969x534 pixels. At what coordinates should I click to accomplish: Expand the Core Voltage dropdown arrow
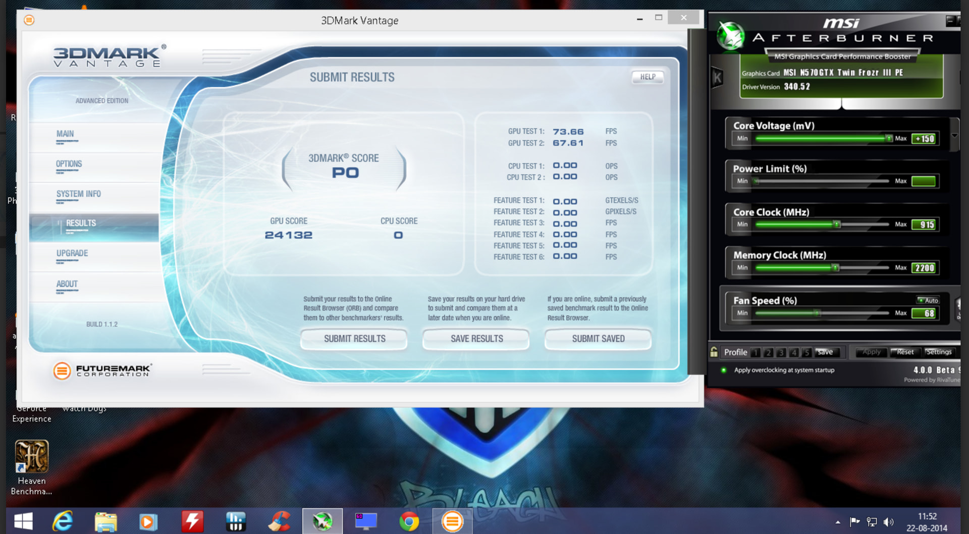[954, 136]
